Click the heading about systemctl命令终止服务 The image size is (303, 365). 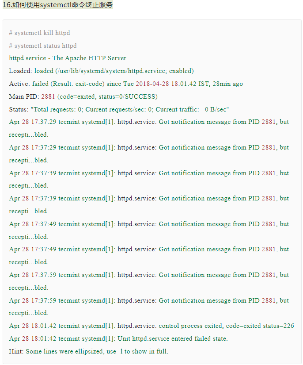(57, 5)
